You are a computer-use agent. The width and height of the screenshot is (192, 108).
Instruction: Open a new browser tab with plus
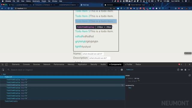point(153,5)
